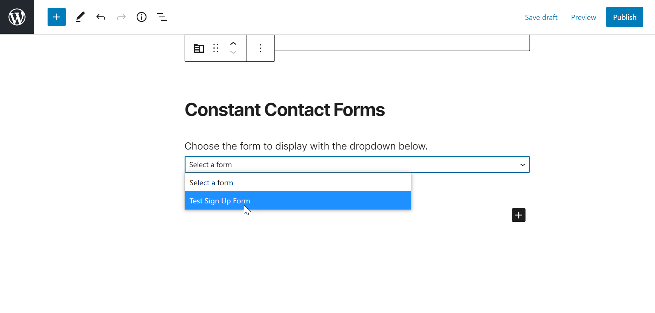The image size is (655, 313).
Task: Move the block up with the arrow
Action: click(233, 43)
